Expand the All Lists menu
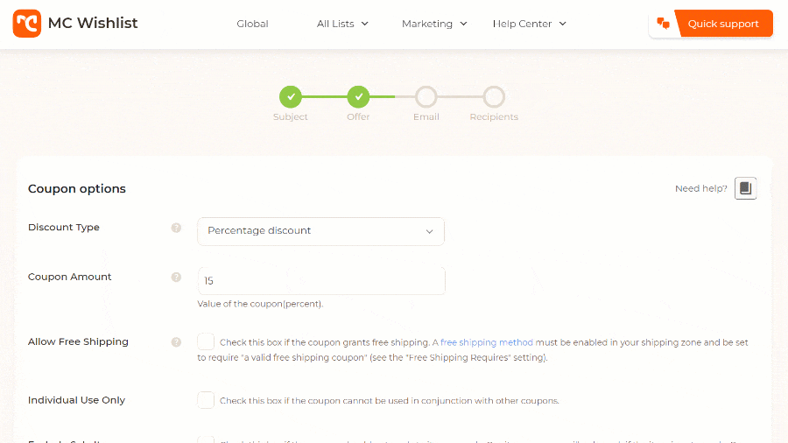The height and width of the screenshot is (443, 788). coord(342,24)
